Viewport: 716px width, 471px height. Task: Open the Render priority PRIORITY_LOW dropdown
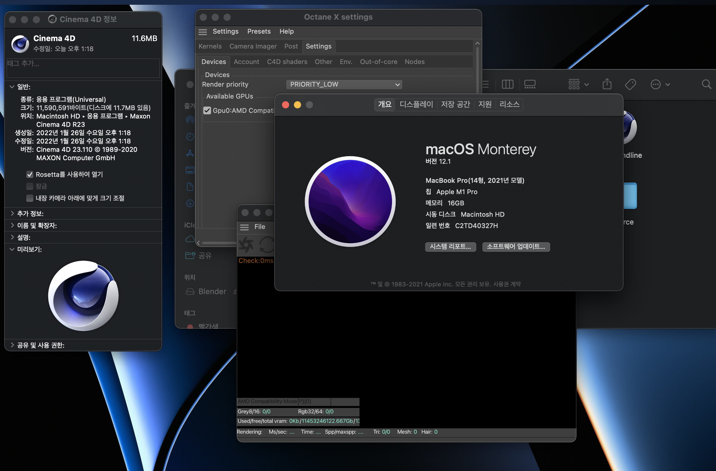point(344,85)
